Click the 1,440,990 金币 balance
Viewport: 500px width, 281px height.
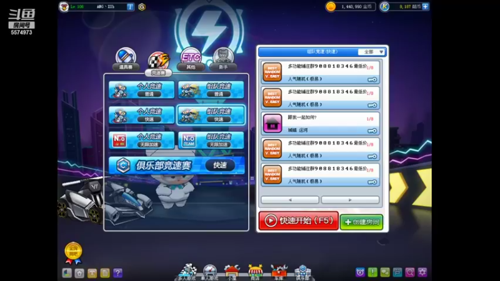356,7
